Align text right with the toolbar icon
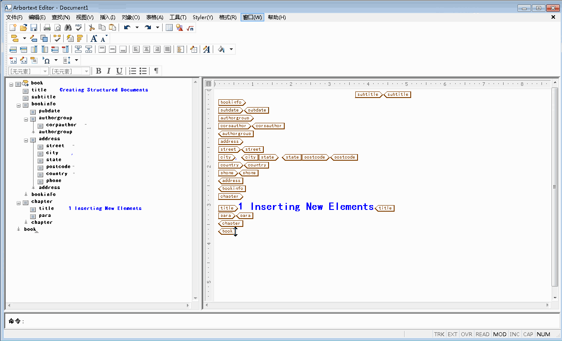This screenshot has width=562, height=341. click(x=157, y=49)
